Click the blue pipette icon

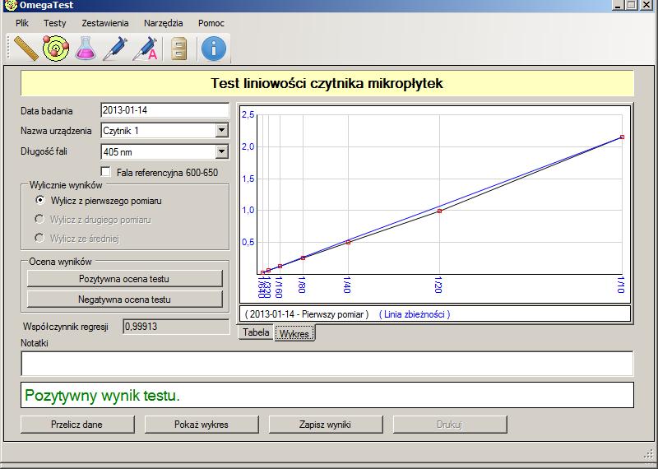115,49
